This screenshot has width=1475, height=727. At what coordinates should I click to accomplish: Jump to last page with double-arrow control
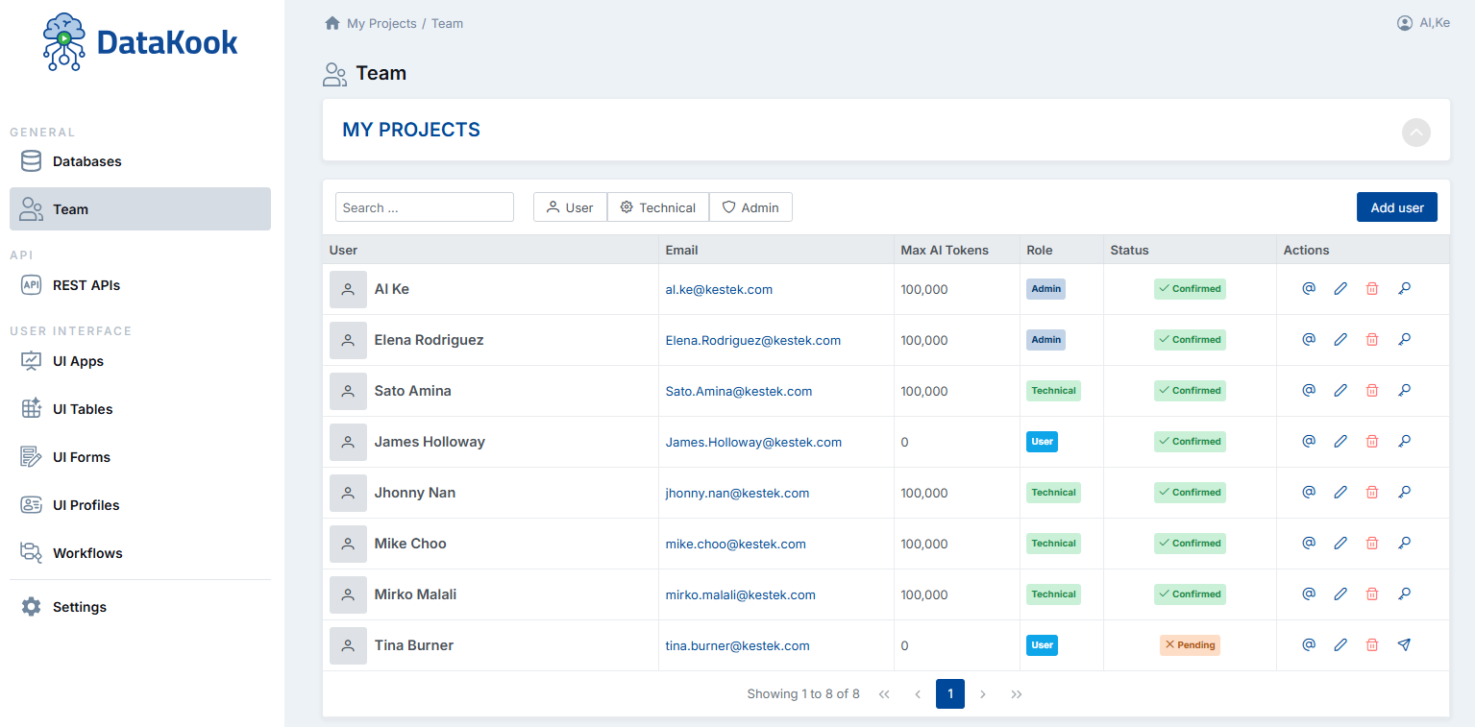point(1016,693)
